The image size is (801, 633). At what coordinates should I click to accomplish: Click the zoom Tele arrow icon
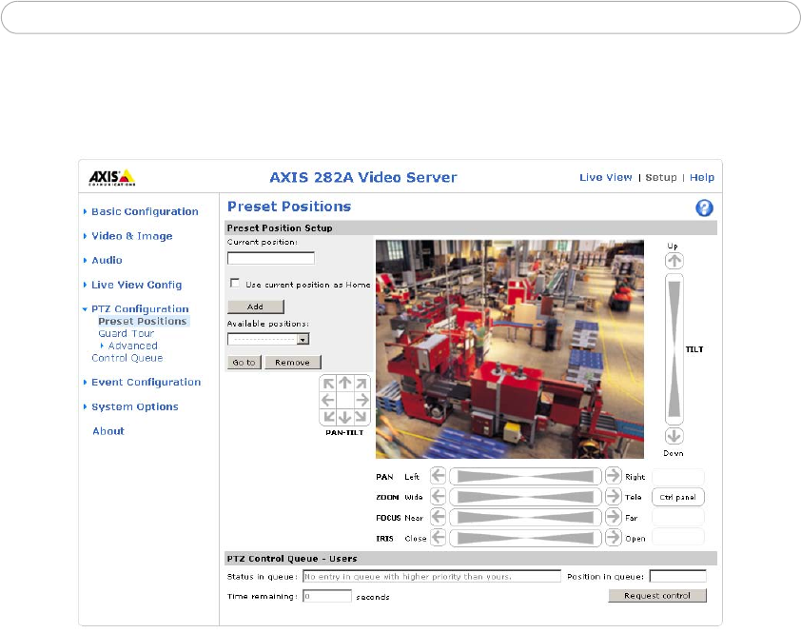coord(614,497)
